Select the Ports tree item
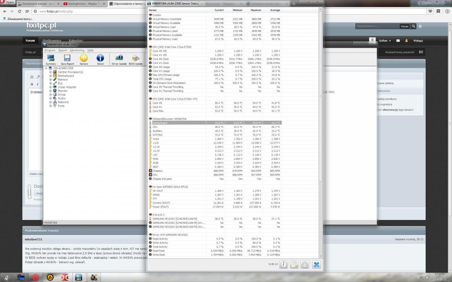Image resolution: width=452 pixels, height=282 pixels. pos(61,106)
